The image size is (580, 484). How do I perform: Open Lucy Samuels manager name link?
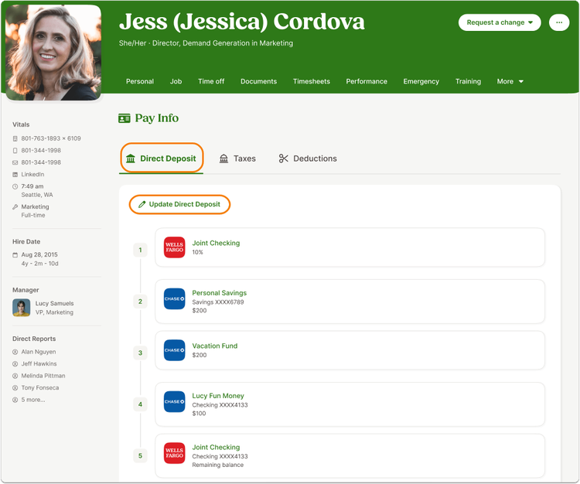54,304
